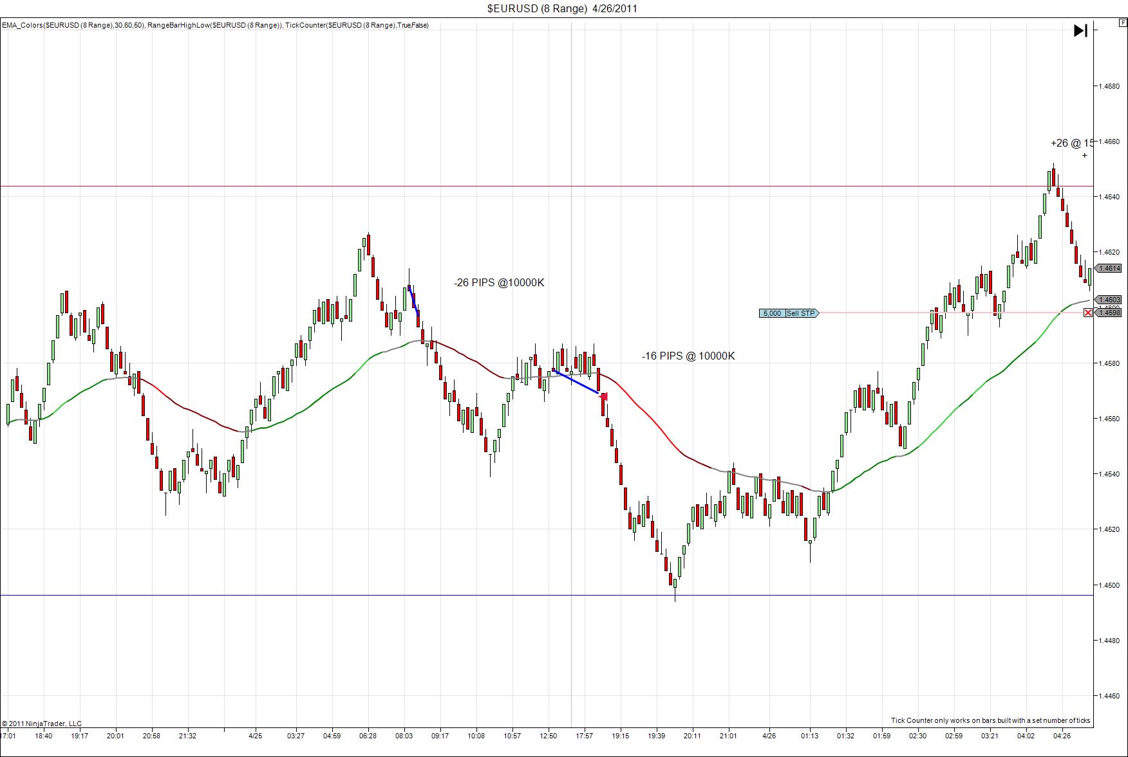The height and width of the screenshot is (757, 1128).
Task: Click the 5,000 order quantity box
Action: tap(771, 313)
